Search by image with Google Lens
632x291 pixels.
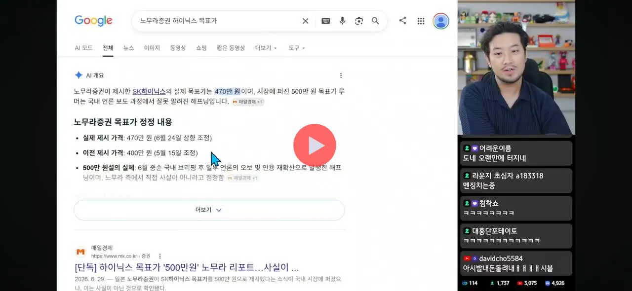pyautogui.click(x=359, y=21)
